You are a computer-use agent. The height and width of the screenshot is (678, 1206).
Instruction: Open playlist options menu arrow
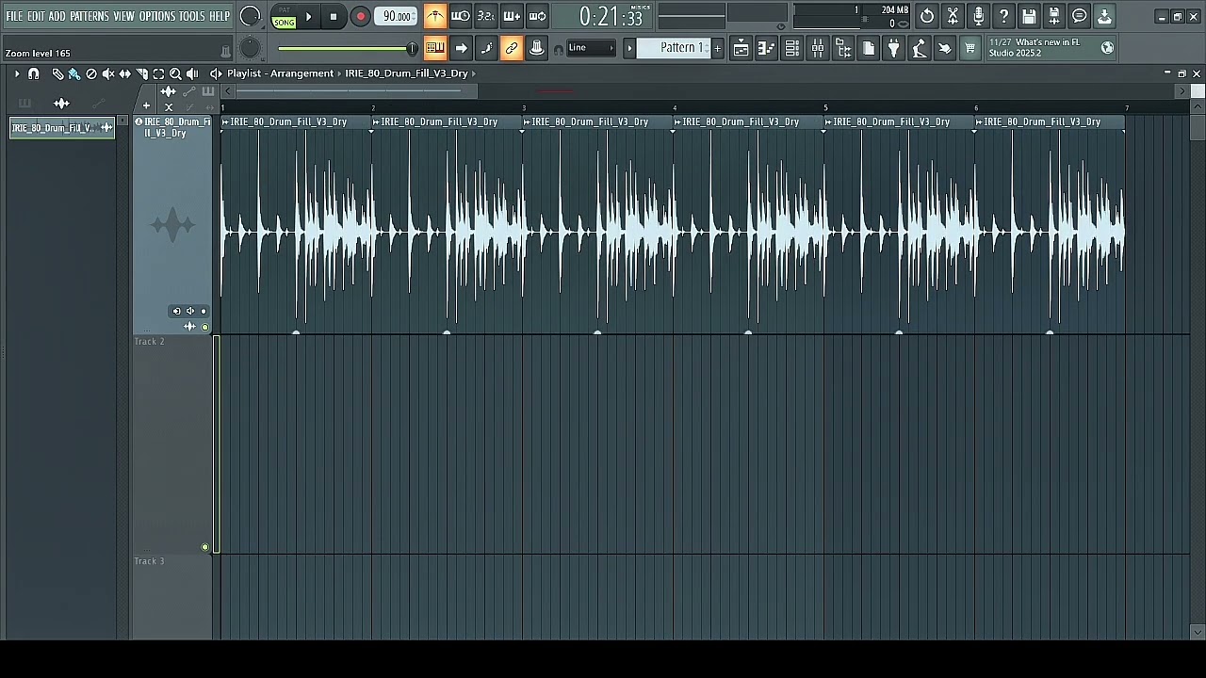(x=16, y=73)
